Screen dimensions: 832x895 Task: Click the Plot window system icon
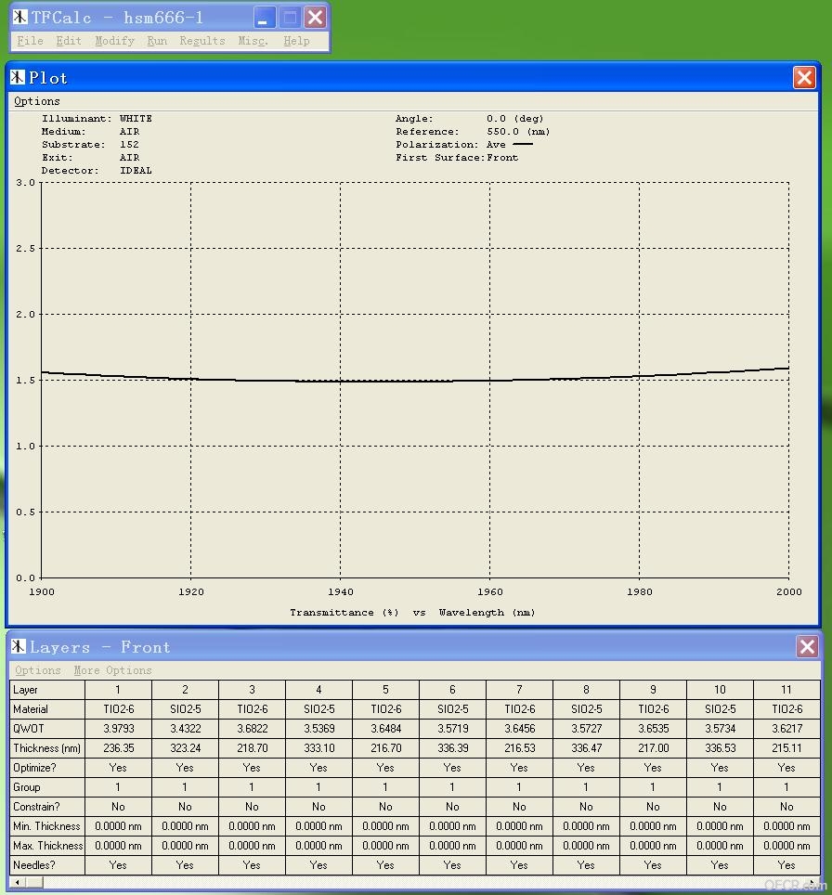coord(18,77)
